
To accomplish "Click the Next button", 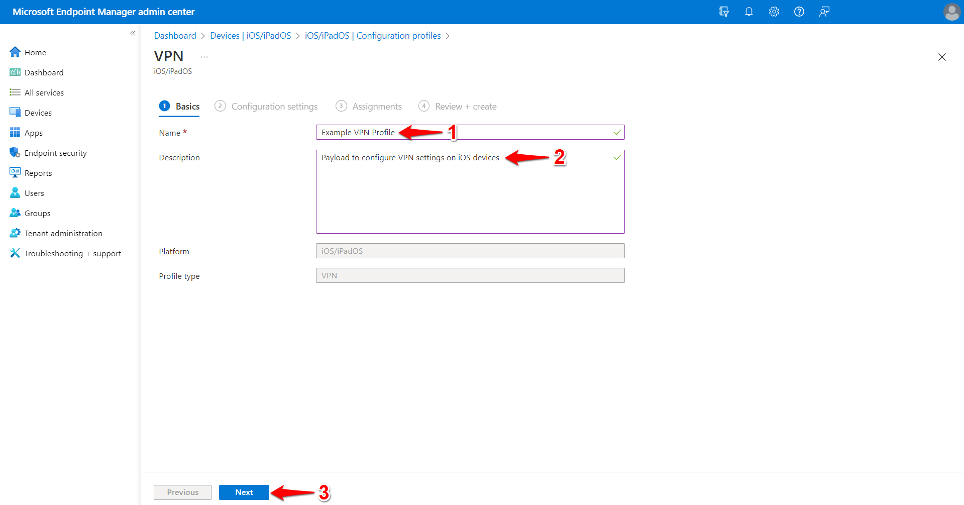I will 244,492.
